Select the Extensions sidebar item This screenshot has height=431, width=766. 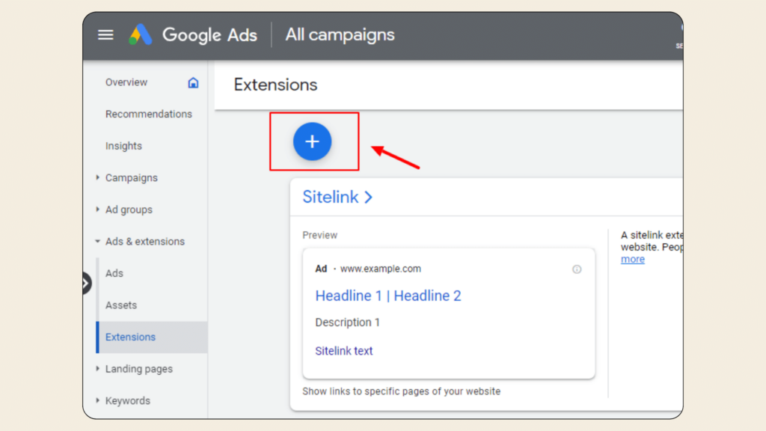point(152,337)
